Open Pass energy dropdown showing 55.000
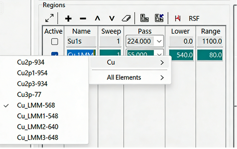Viewport: 237px width, 149px height. 159,54
